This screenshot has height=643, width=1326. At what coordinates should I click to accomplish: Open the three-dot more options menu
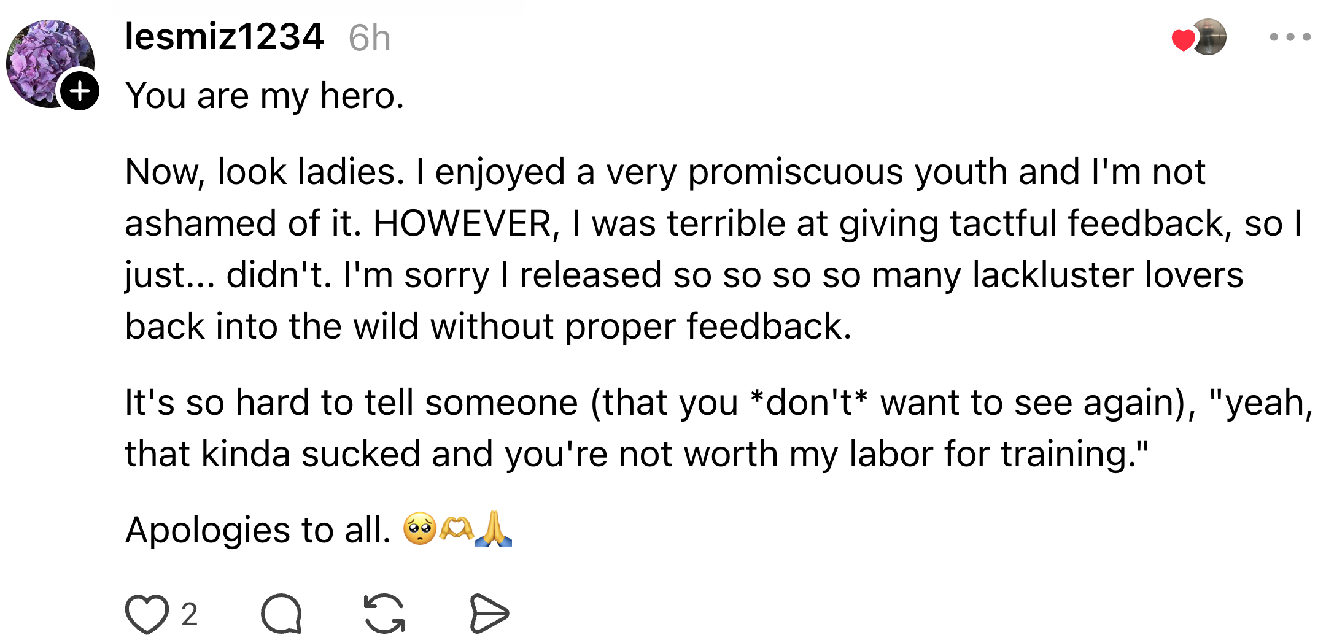1290,37
